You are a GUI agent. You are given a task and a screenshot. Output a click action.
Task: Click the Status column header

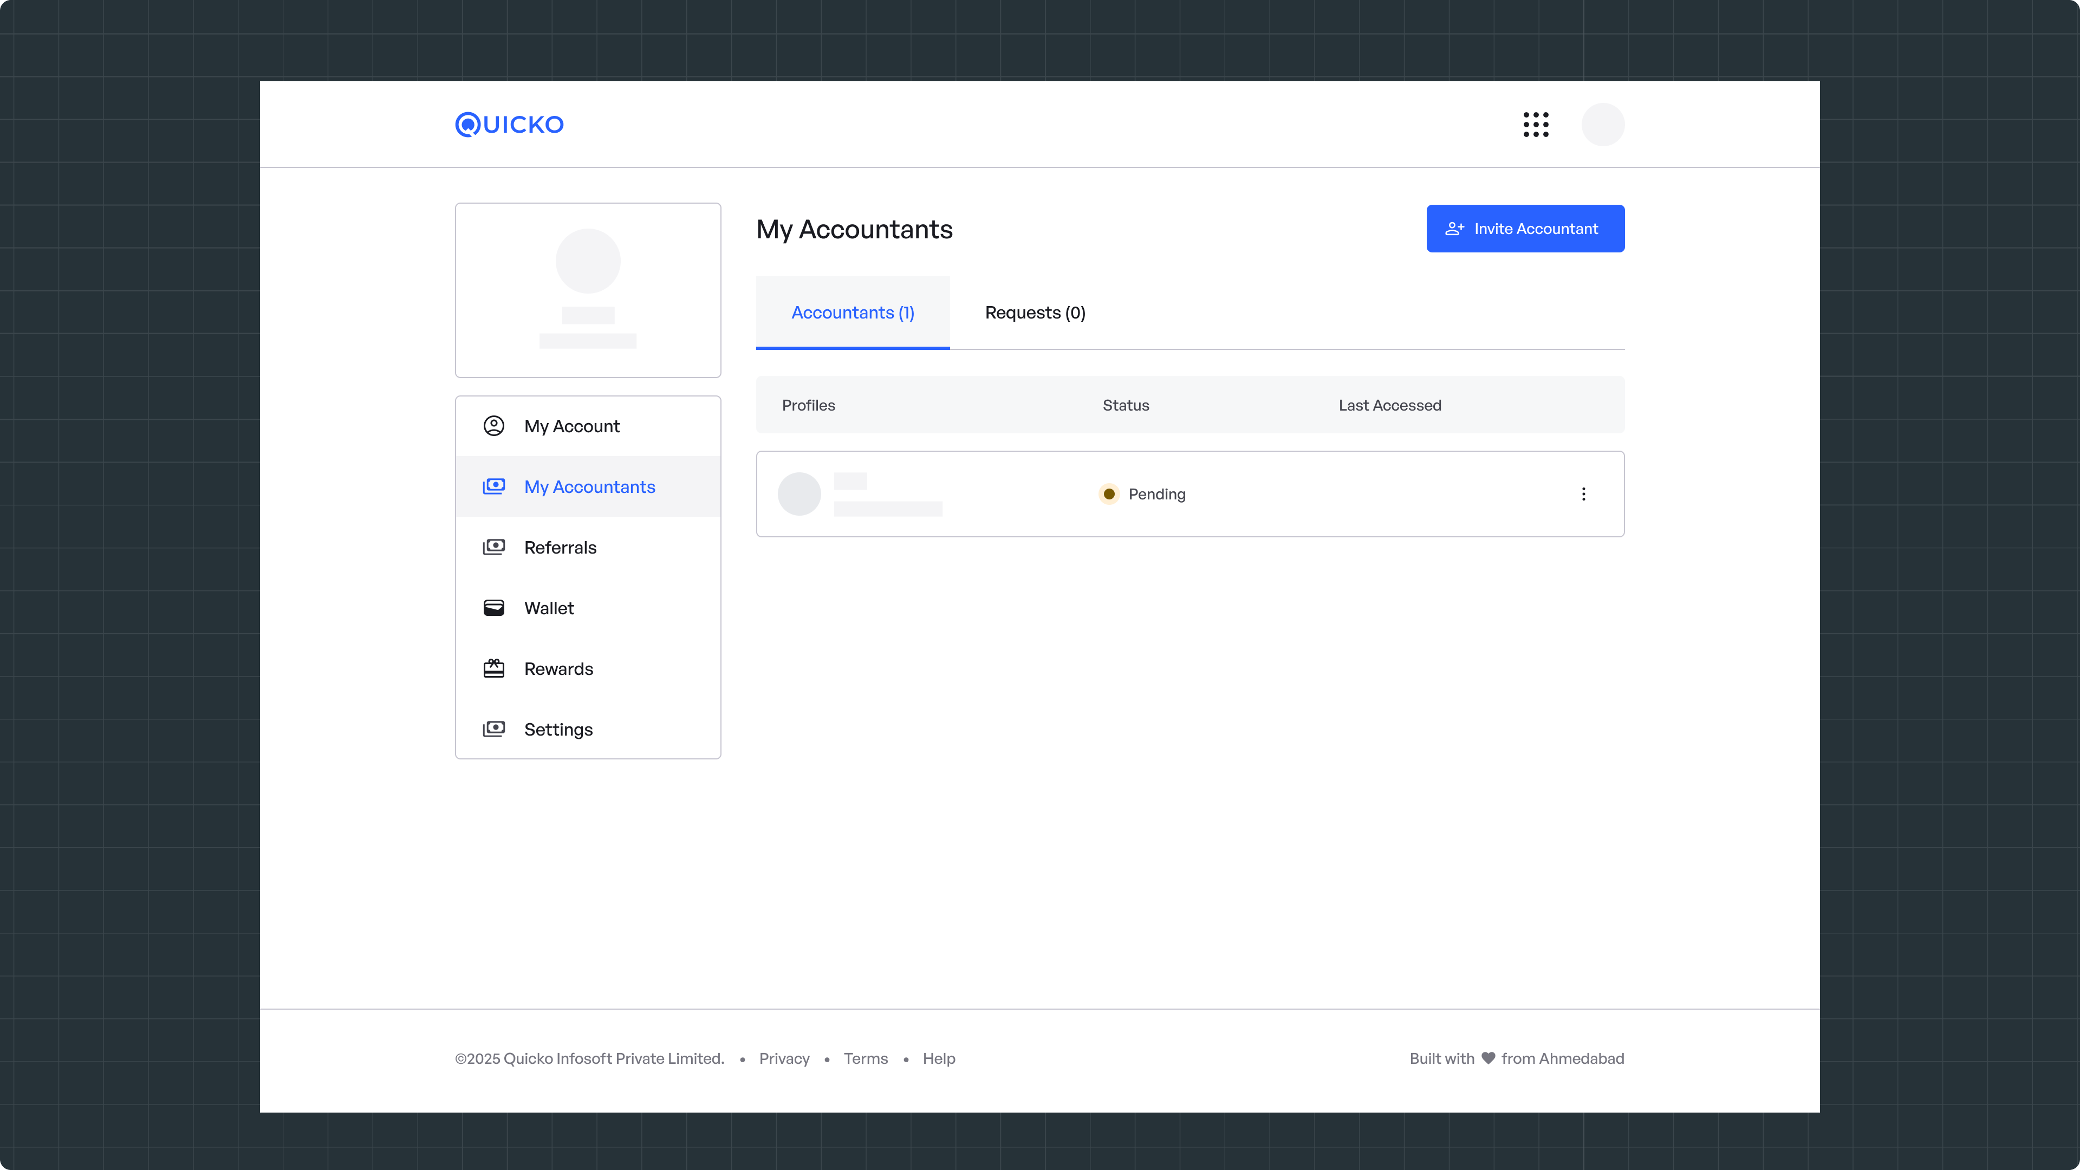point(1126,405)
